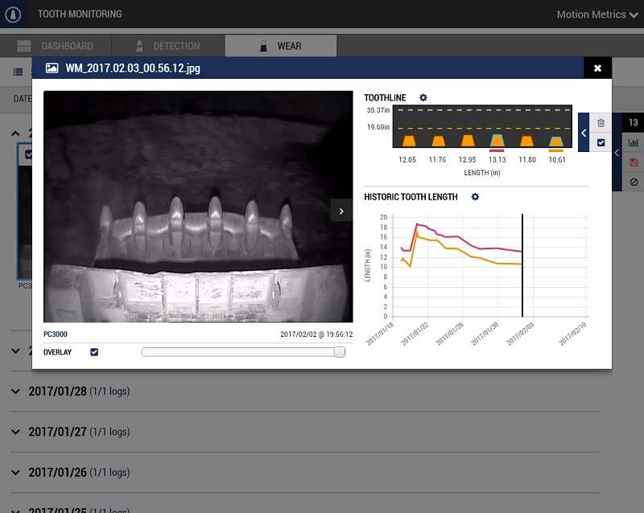Viewport: 644px width, 513px height.
Task: Click the 13 count badge in sidebar
Action: [x=633, y=122]
